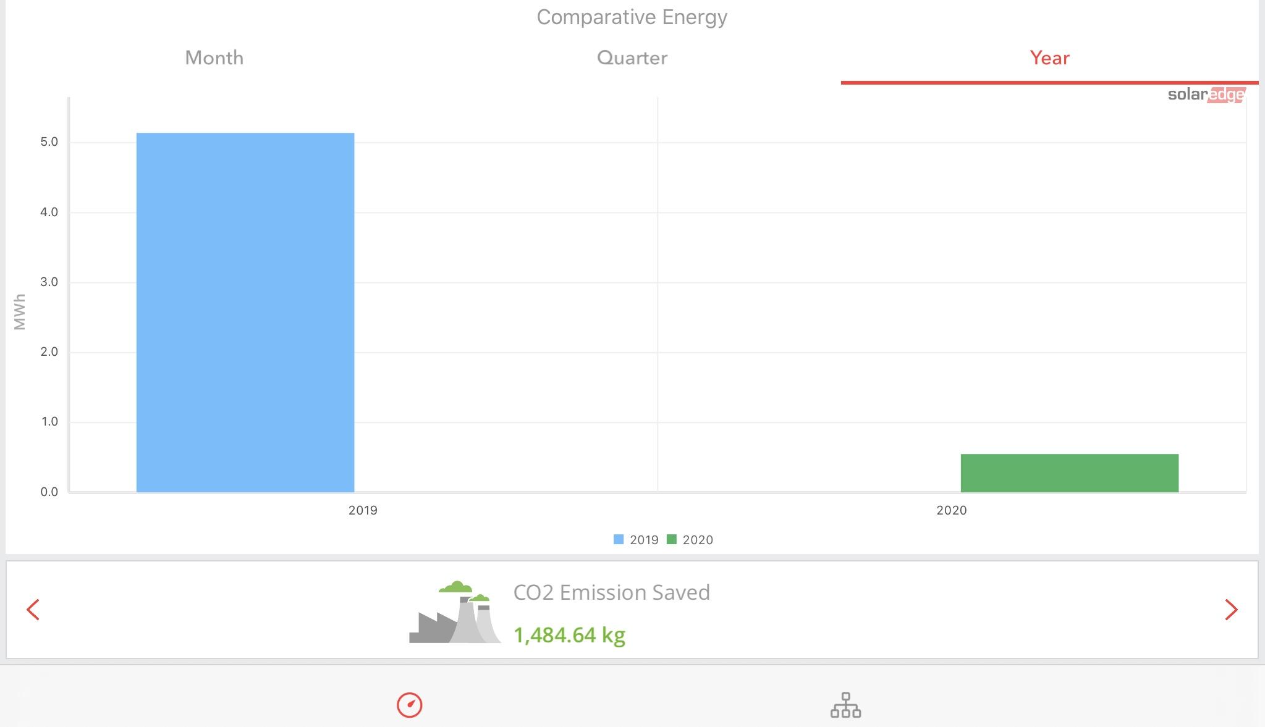Click the CO2 Emission Saved label

point(612,592)
